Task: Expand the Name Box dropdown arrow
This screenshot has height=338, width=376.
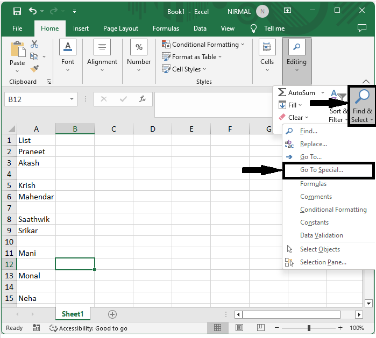Action: coord(73,99)
